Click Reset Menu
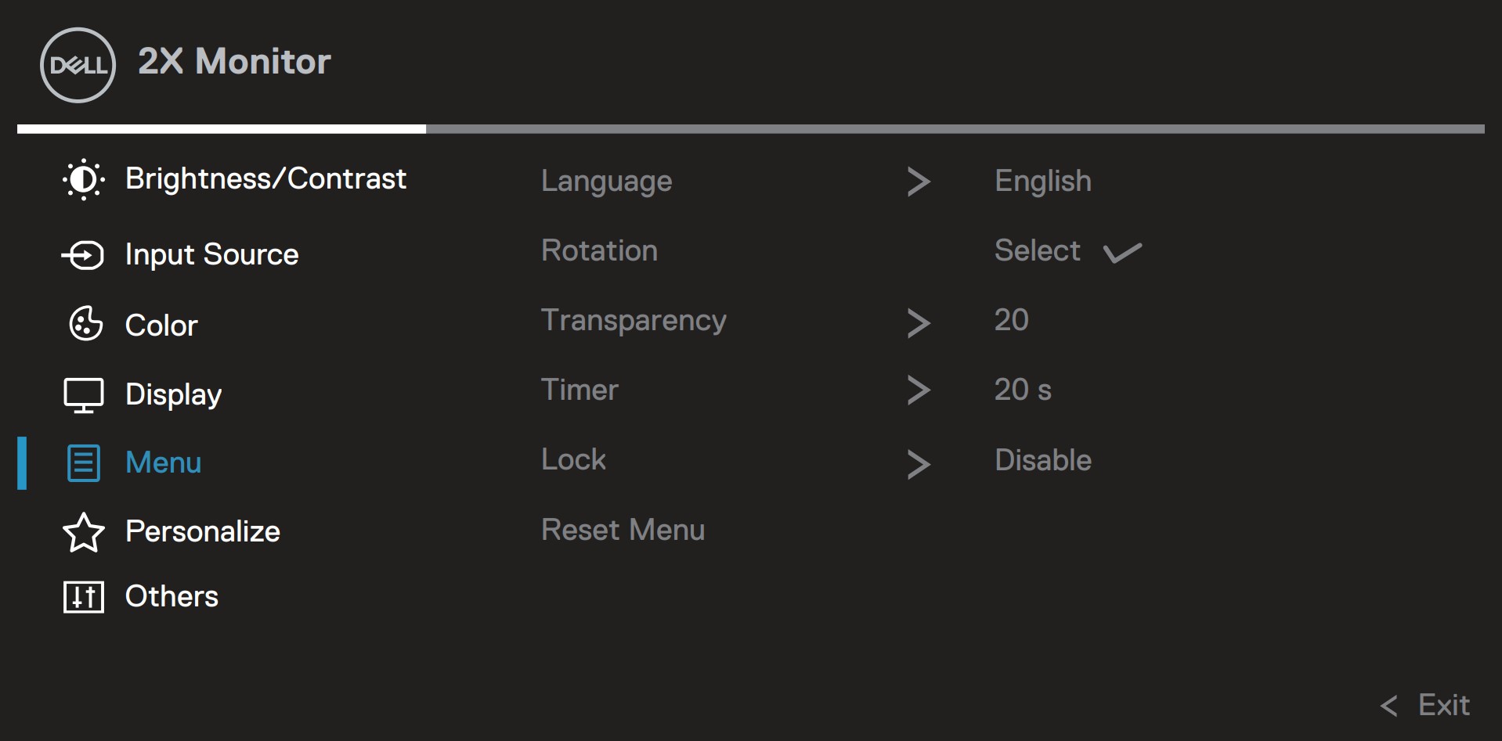 623,531
